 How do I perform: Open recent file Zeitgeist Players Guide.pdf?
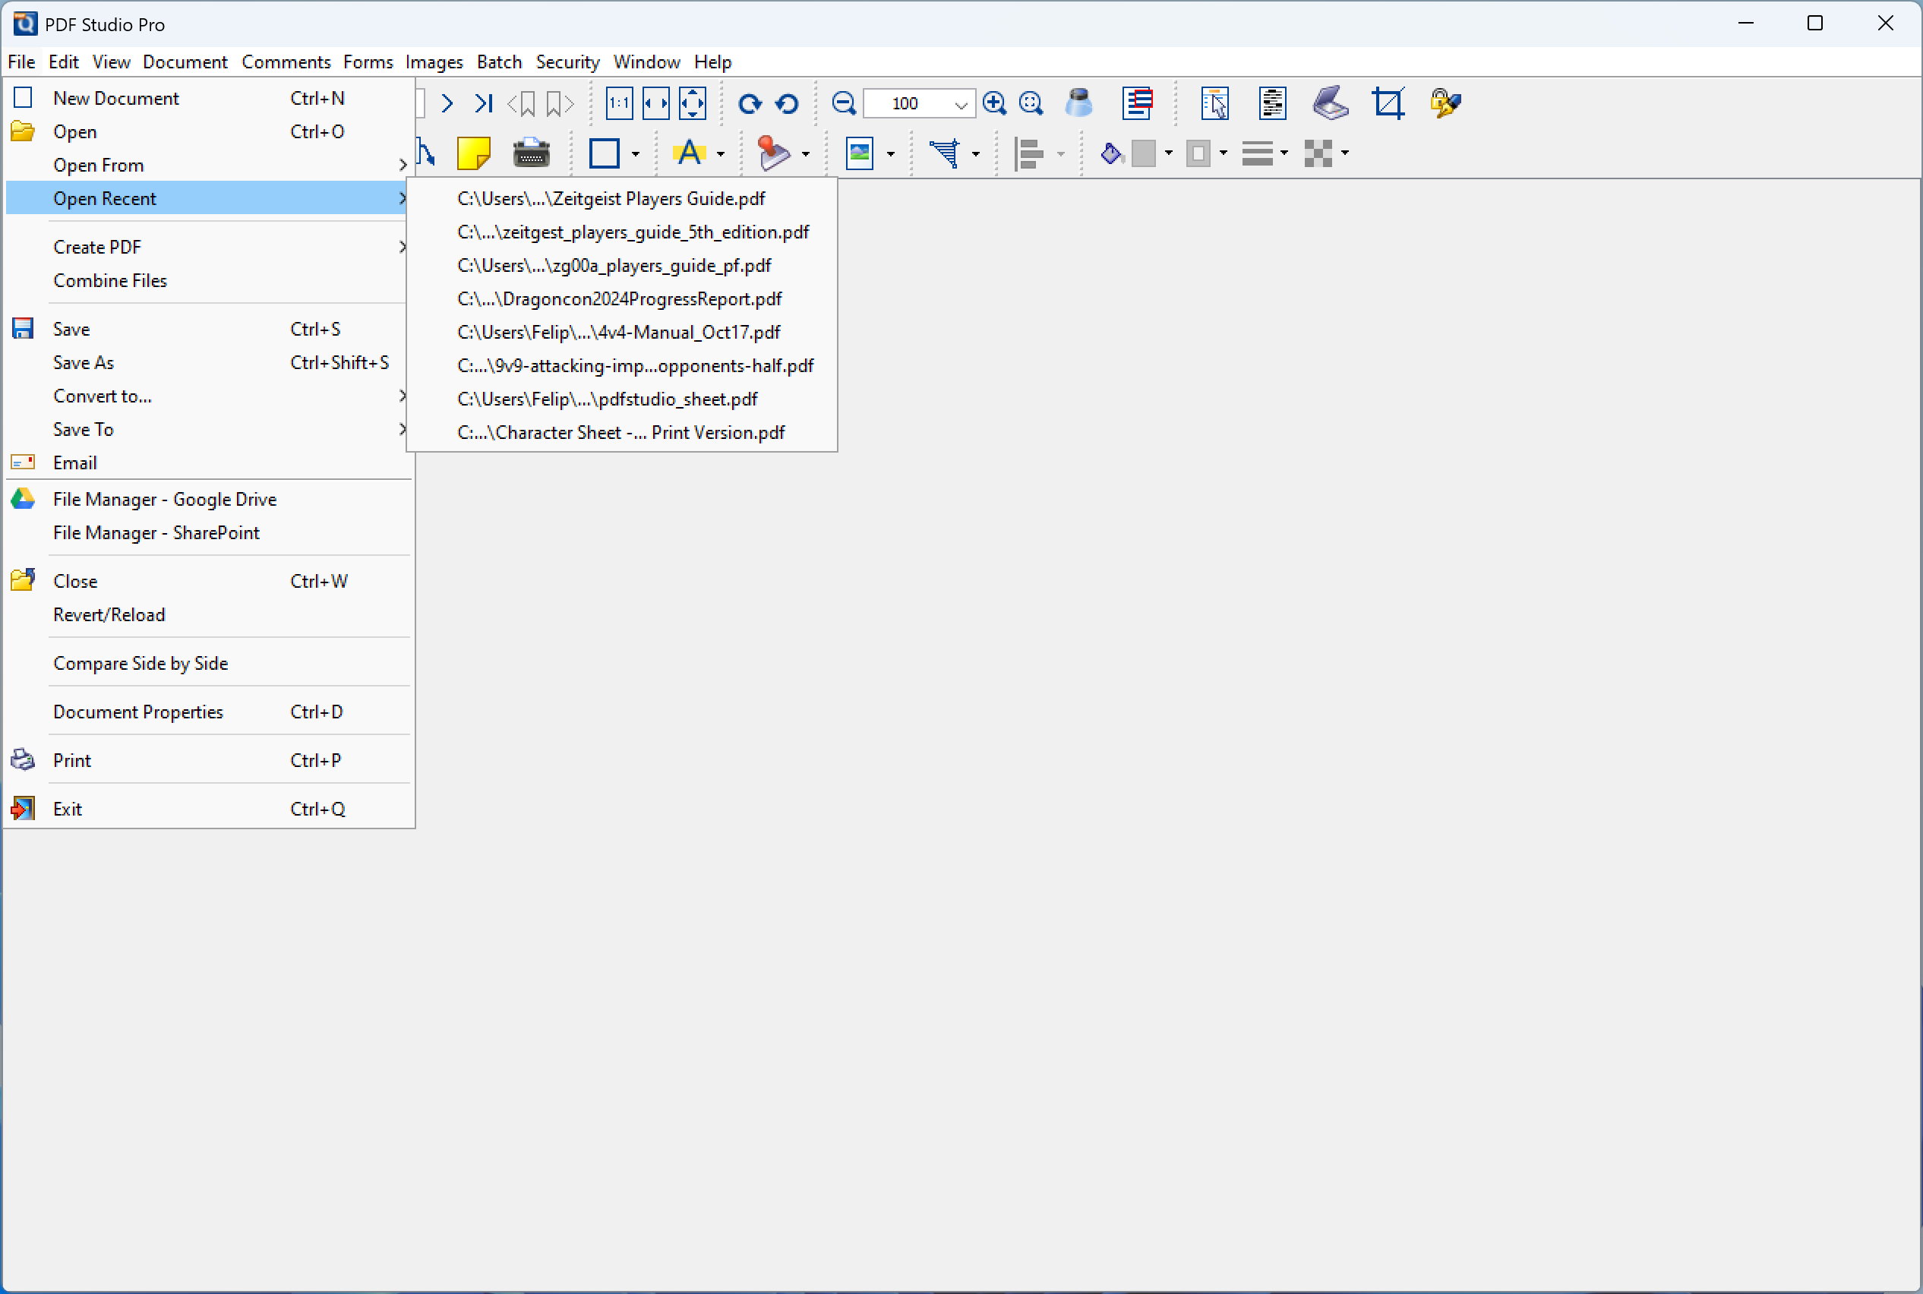click(x=611, y=198)
